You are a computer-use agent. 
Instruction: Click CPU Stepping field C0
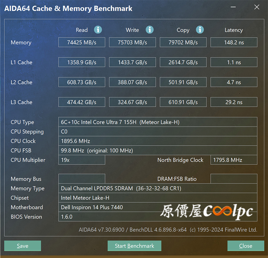[158, 132]
